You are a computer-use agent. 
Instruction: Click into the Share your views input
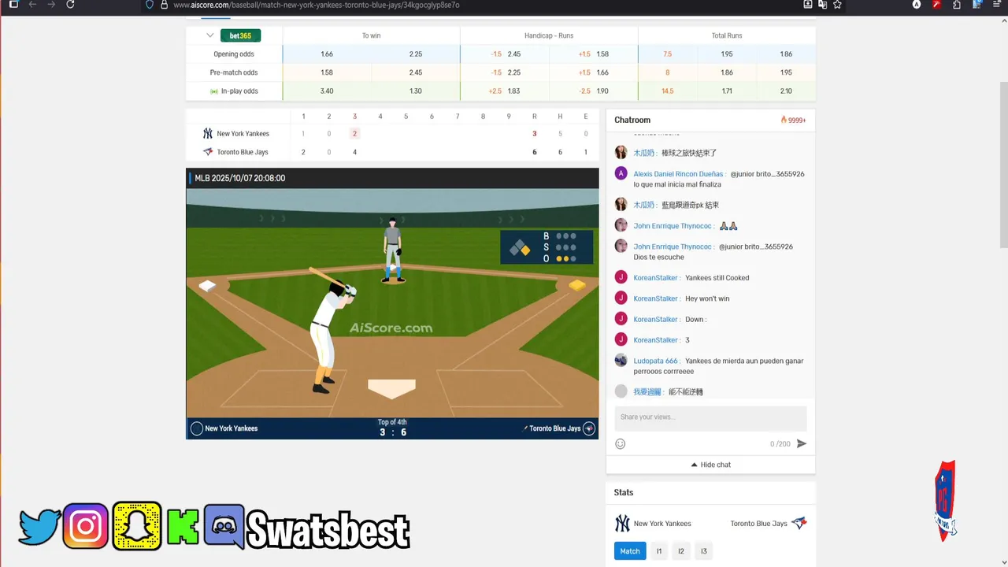[710, 418]
